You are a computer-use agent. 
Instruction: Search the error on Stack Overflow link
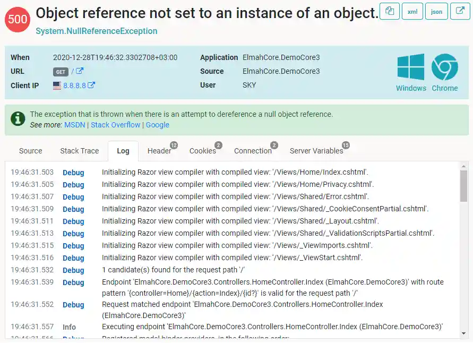click(115, 125)
